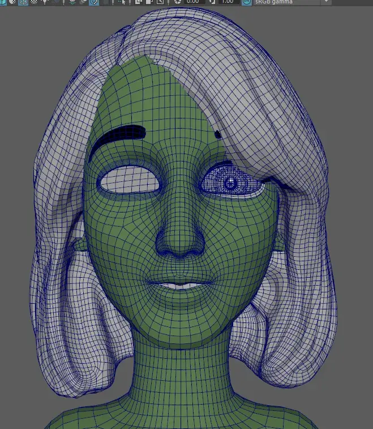Click the gamma value field showing 1.00

click(x=228, y=2)
